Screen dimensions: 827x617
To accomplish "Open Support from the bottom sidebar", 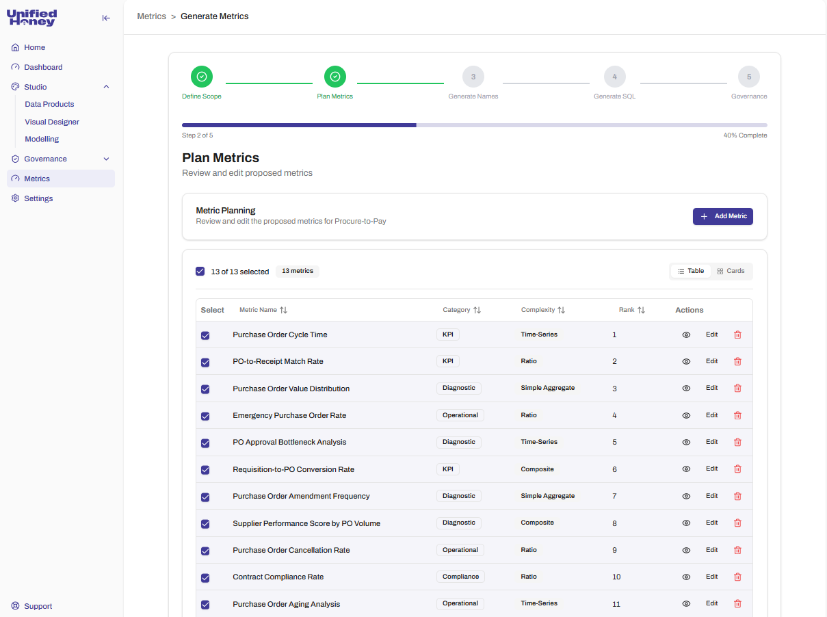I will 37,606.
